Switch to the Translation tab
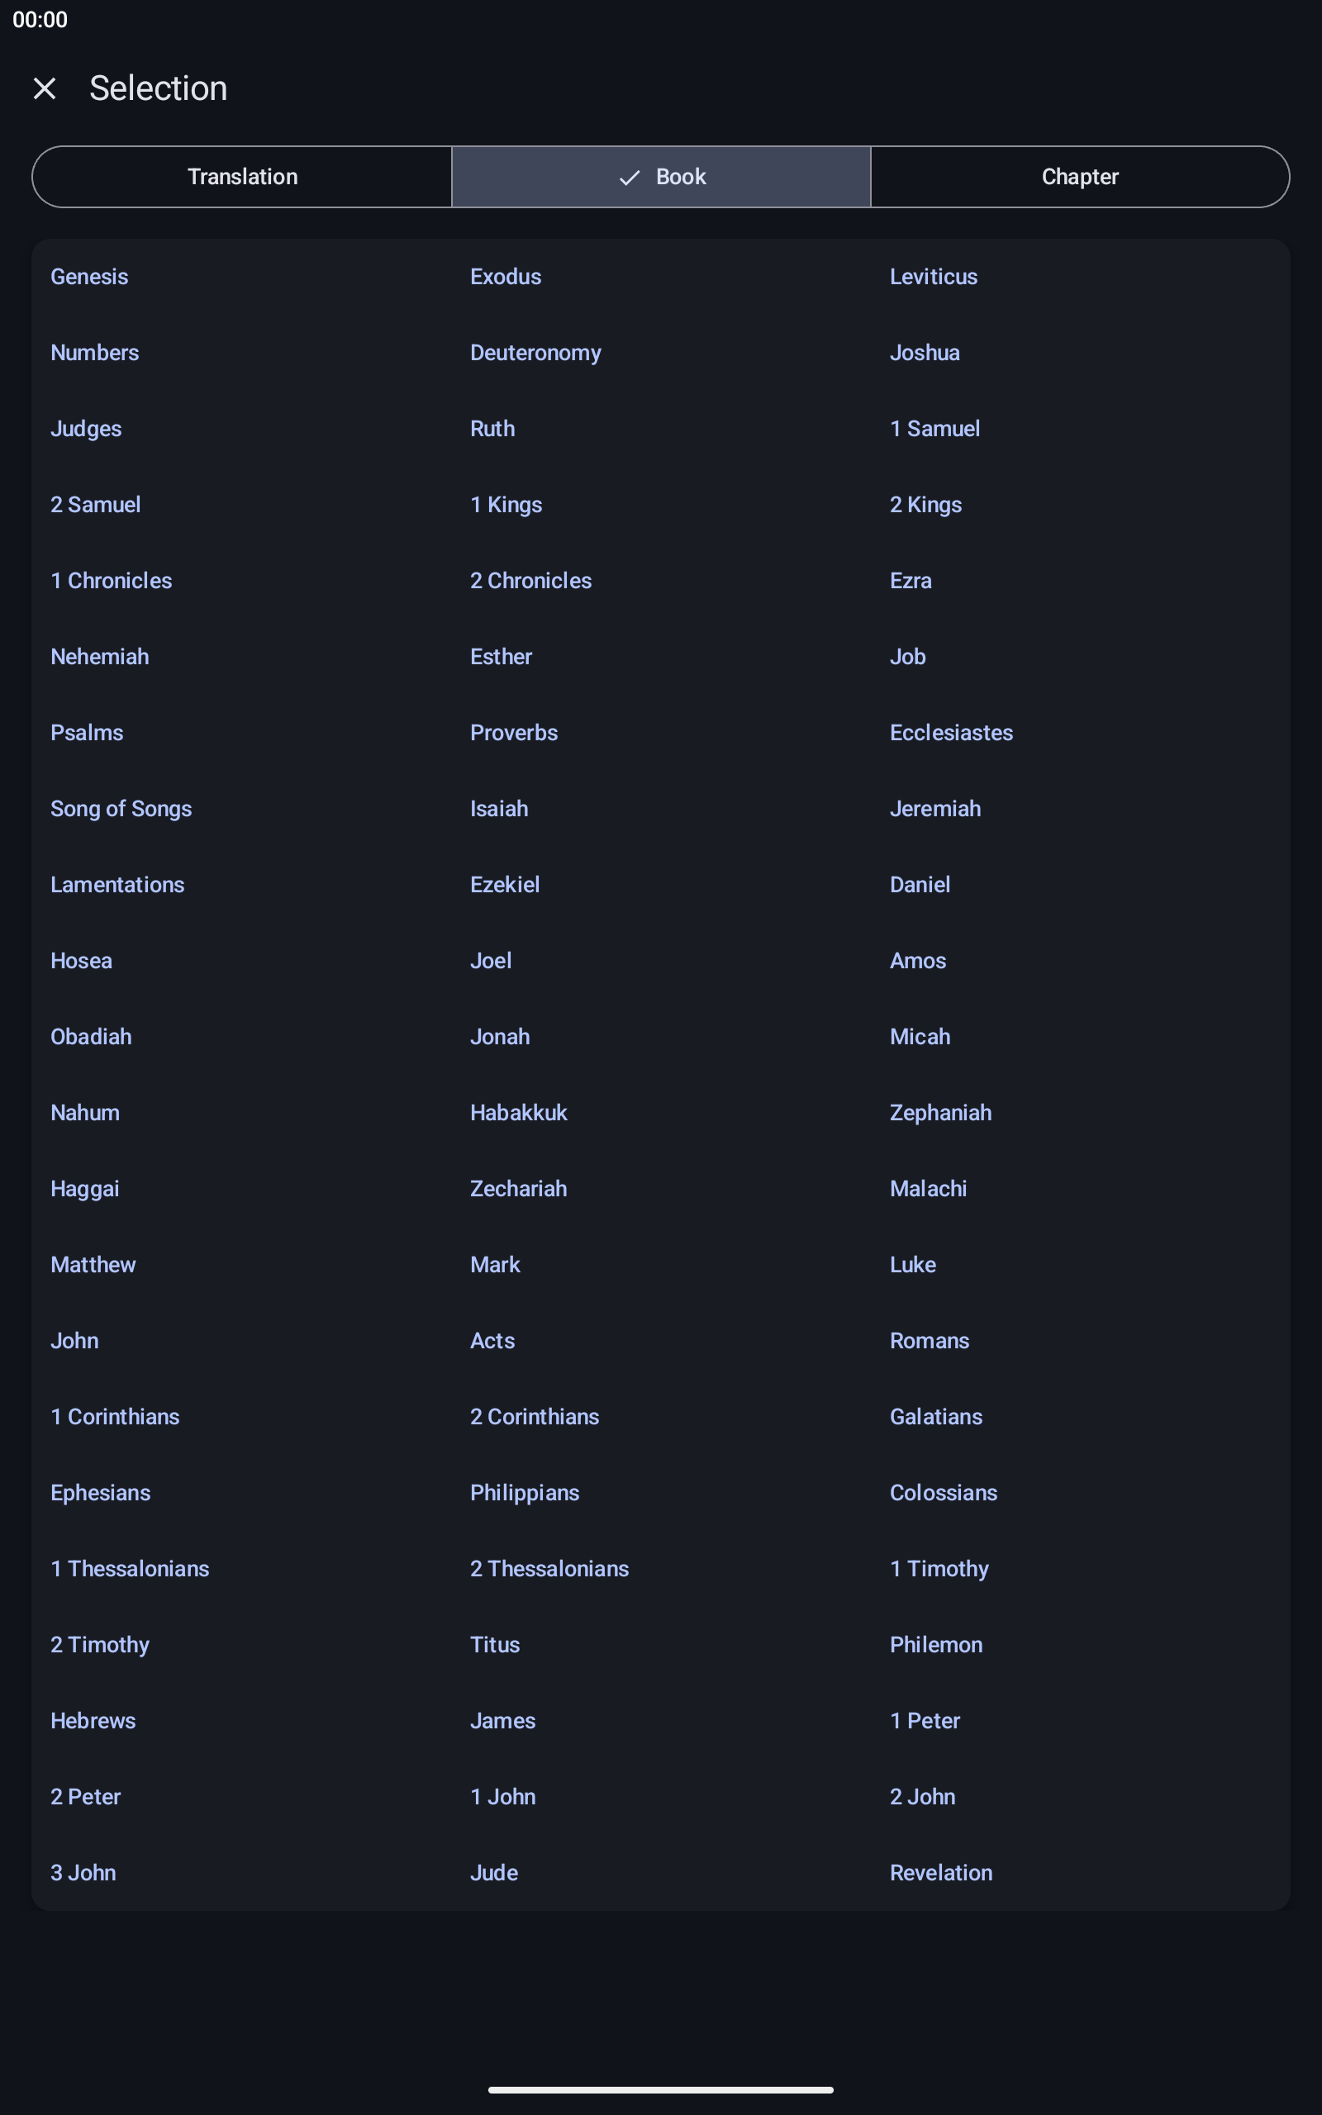The width and height of the screenshot is (1322, 2115). (242, 177)
